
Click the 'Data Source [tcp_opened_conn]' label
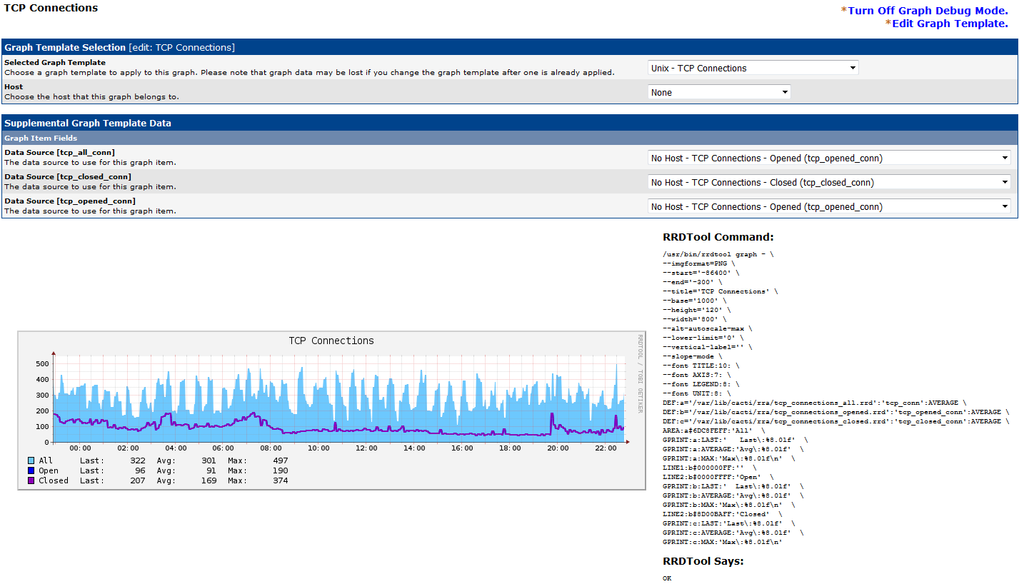tap(69, 201)
